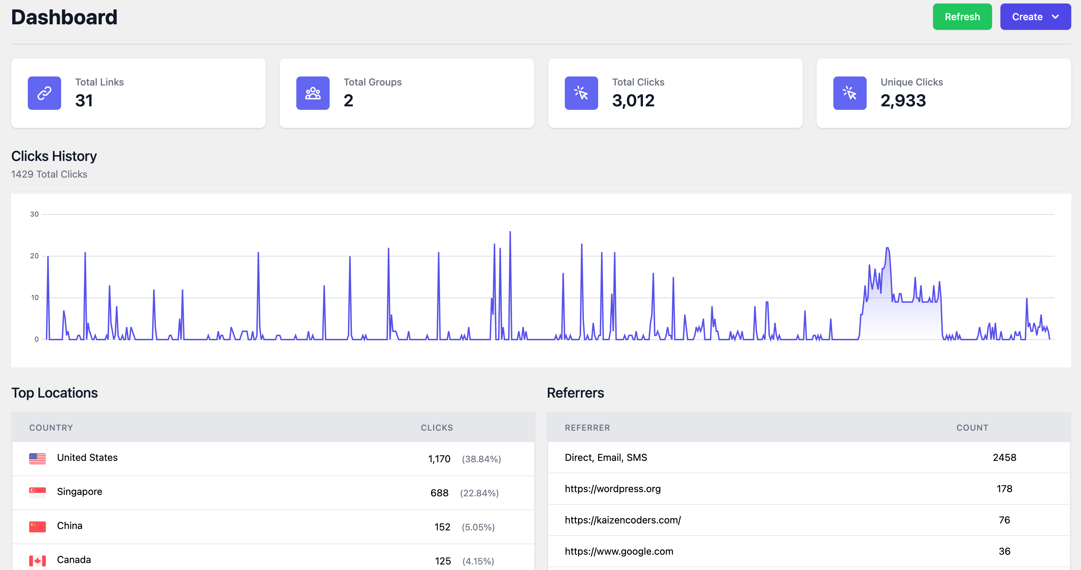The height and width of the screenshot is (570, 1081).
Task: Click the Unique Clicks cursor icon
Action: (849, 93)
